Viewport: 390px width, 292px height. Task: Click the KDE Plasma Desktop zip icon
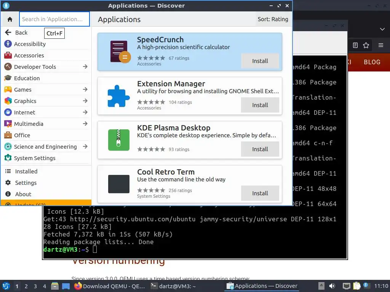point(119,140)
